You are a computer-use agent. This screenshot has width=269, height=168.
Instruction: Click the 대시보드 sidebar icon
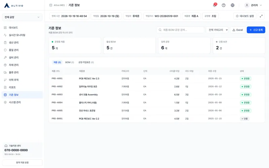(5, 28)
